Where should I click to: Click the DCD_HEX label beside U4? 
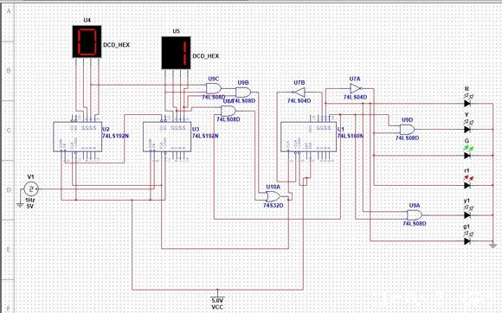(x=116, y=45)
